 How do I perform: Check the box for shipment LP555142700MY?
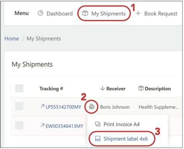click(x=19, y=106)
